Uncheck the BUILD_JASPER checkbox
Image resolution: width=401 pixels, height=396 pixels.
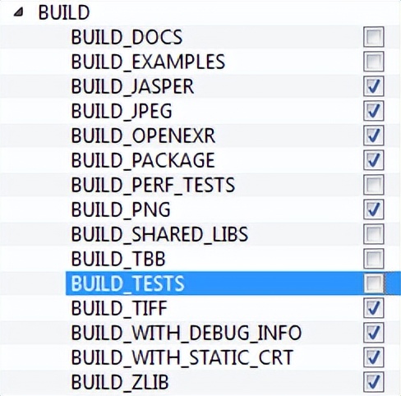point(374,86)
